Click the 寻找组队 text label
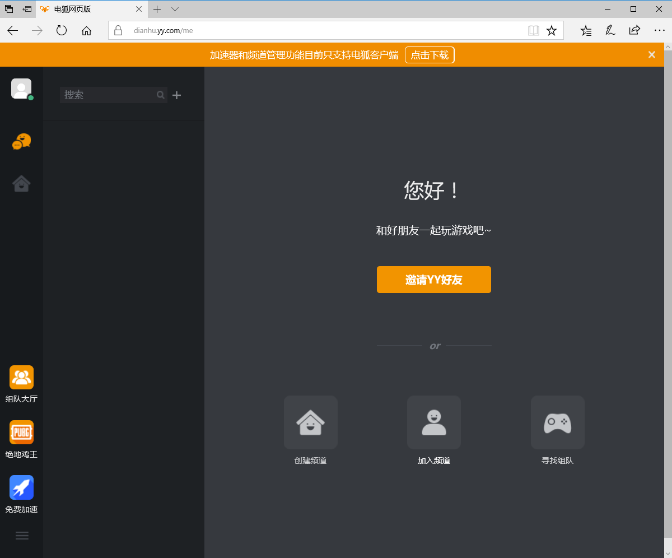 (x=558, y=461)
